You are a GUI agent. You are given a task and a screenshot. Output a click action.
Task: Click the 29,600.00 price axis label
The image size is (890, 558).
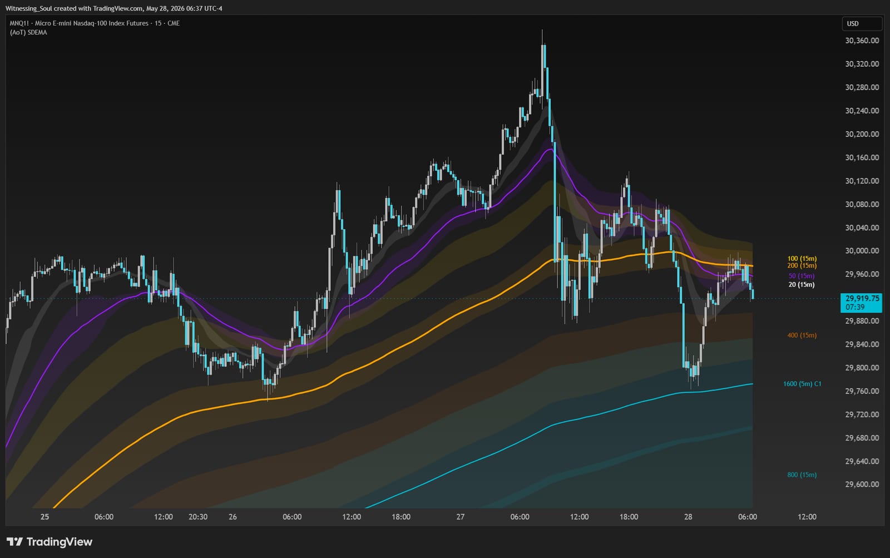tap(862, 485)
